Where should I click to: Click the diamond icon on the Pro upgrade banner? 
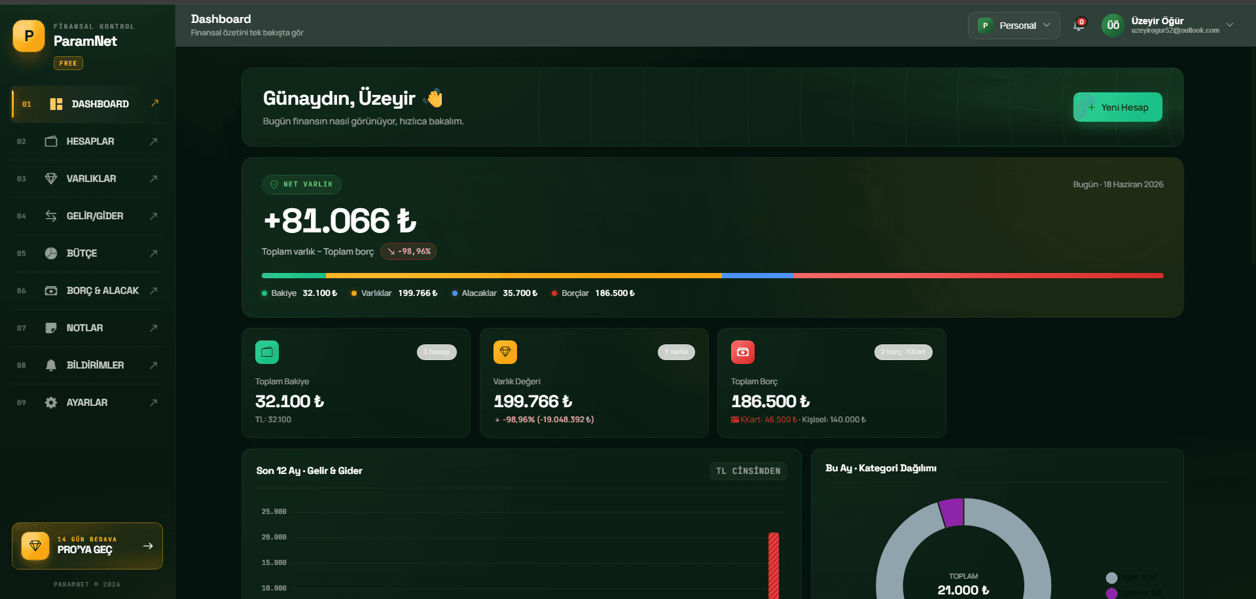coord(35,546)
